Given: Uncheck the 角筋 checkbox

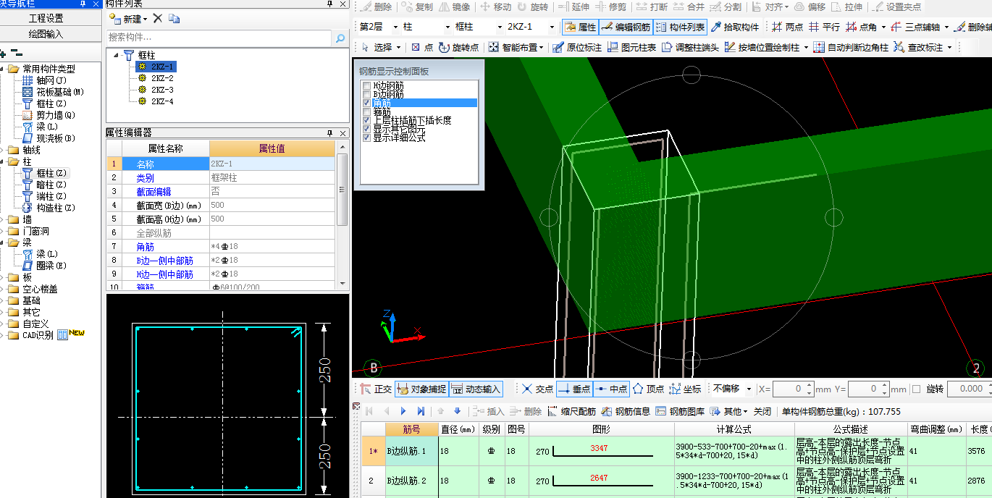Looking at the screenshot, I should [x=367, y=104].
